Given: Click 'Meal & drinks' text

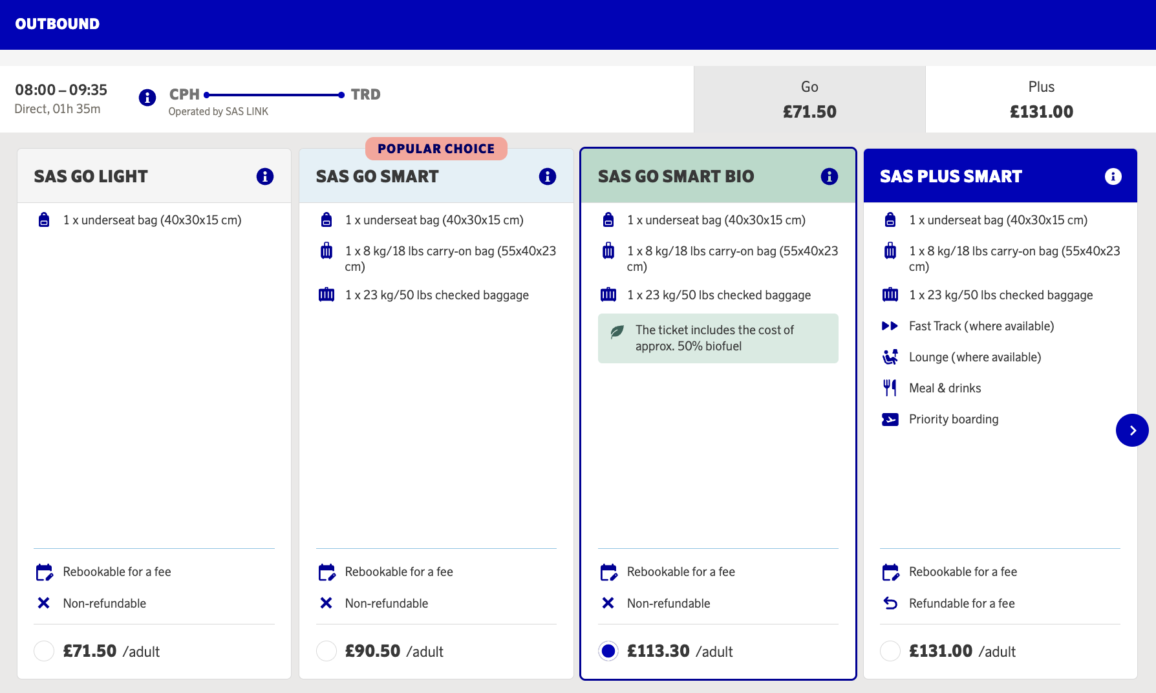Looking at the screenshot, I should (945, 388).
